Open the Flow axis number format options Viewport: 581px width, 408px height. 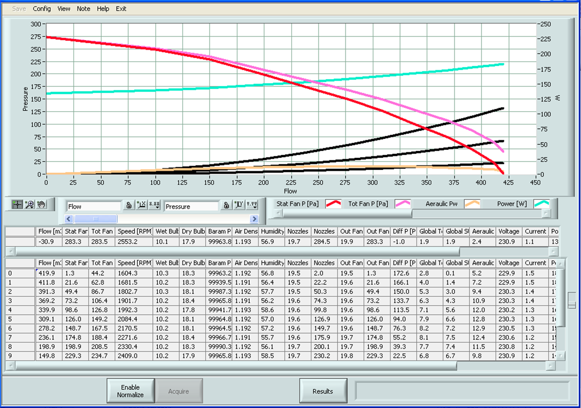coord(154,205)
